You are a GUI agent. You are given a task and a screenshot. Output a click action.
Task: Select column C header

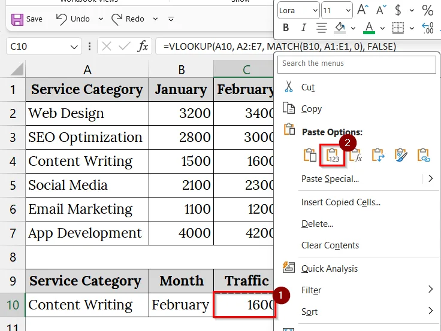pyautogui.click(x=243, y=69)
